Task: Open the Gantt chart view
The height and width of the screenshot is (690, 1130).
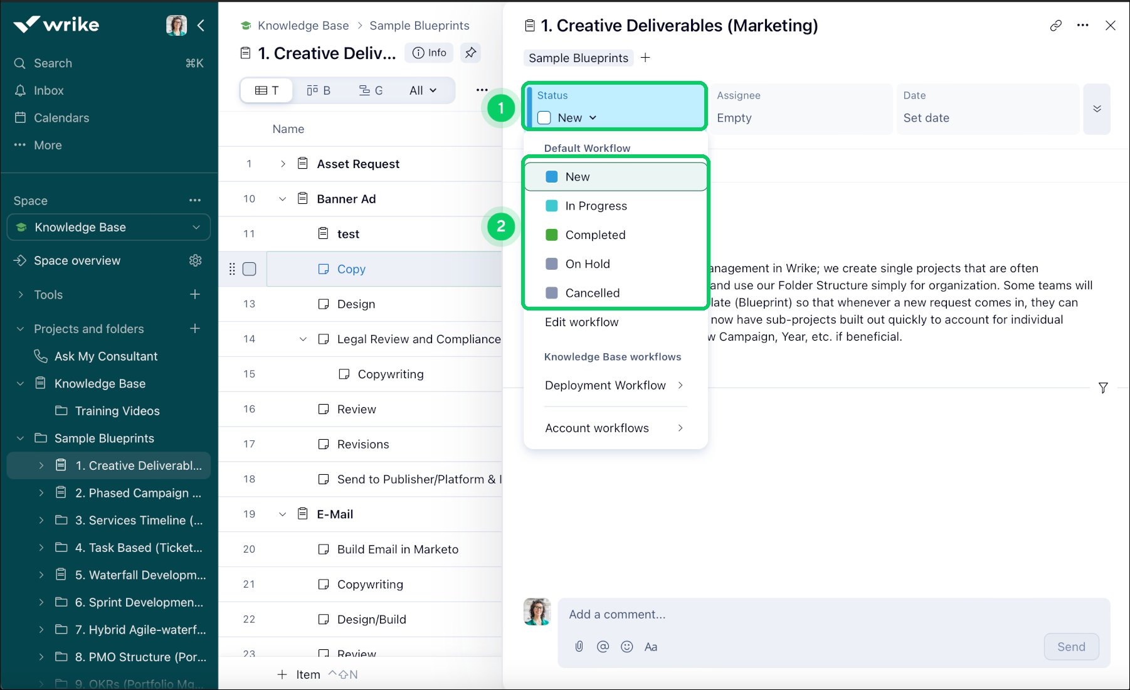Action: [x=371, y=90]
